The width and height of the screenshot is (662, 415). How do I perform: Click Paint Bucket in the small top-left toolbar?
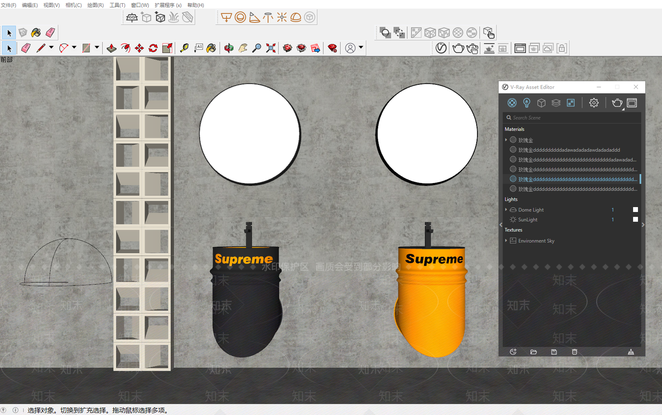click(36, 32)
